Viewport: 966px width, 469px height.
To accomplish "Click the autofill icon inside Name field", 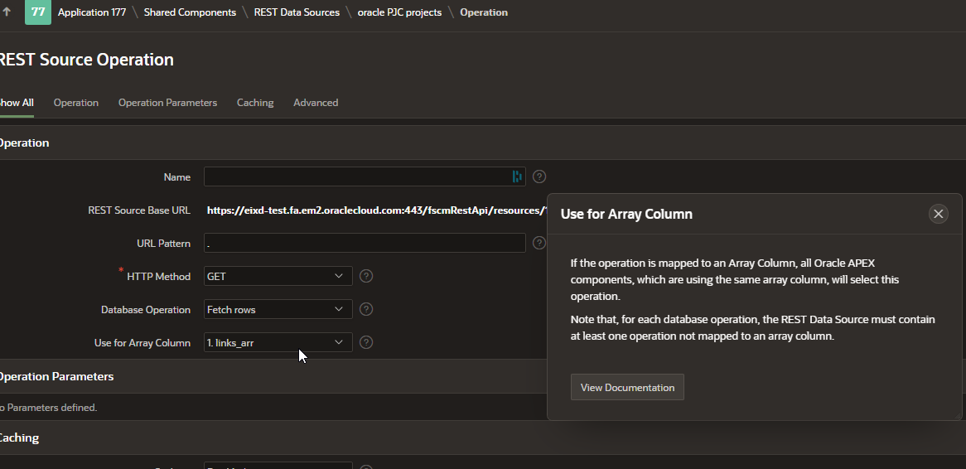I will [x=517, y=176].
